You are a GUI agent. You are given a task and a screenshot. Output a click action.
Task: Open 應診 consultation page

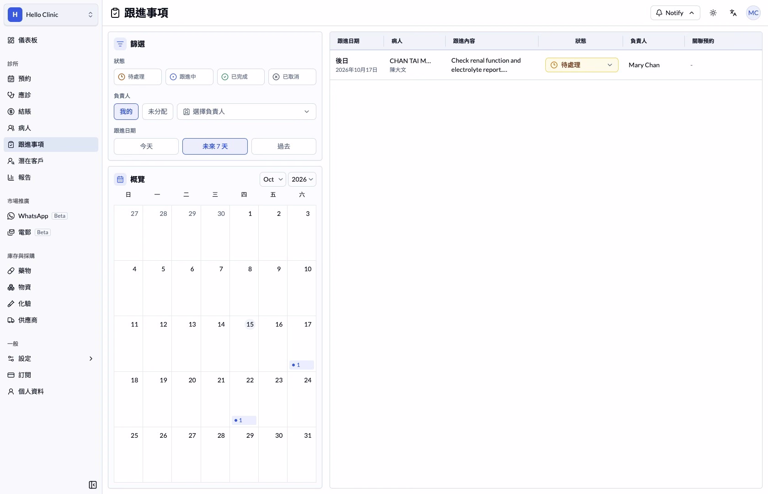[51, 95]
